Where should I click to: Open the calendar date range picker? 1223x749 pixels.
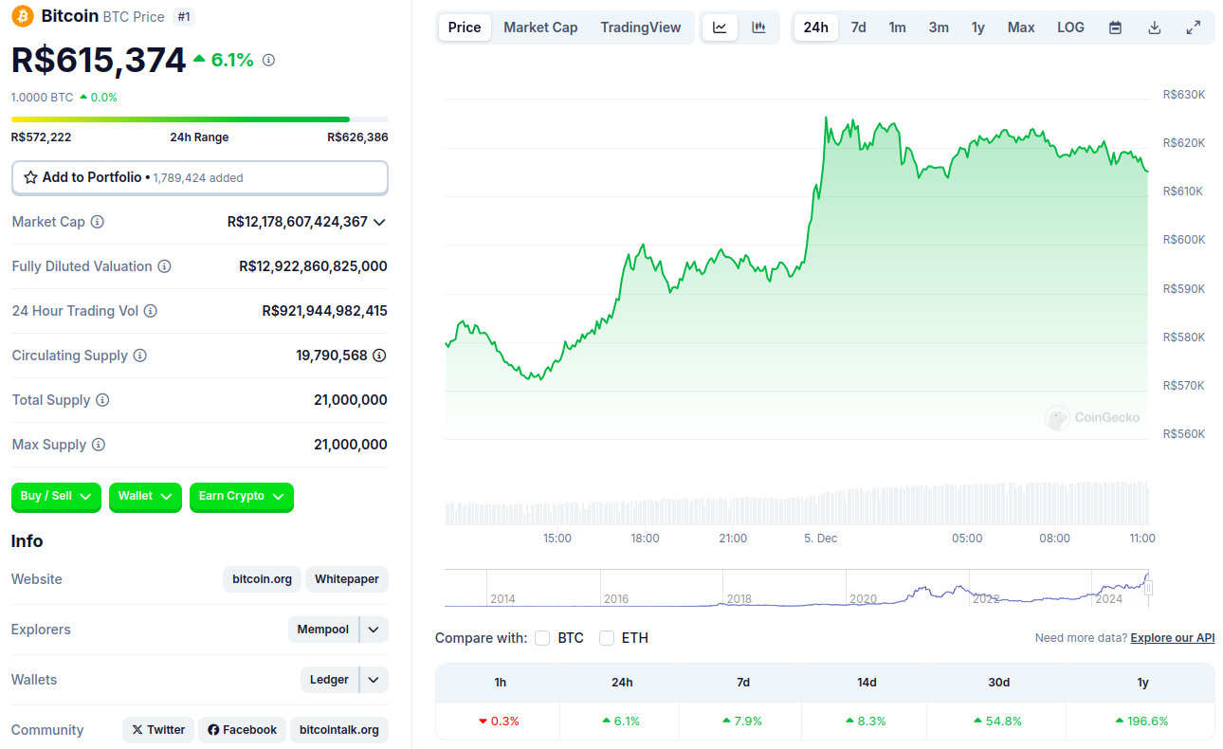click(1115, 27)
